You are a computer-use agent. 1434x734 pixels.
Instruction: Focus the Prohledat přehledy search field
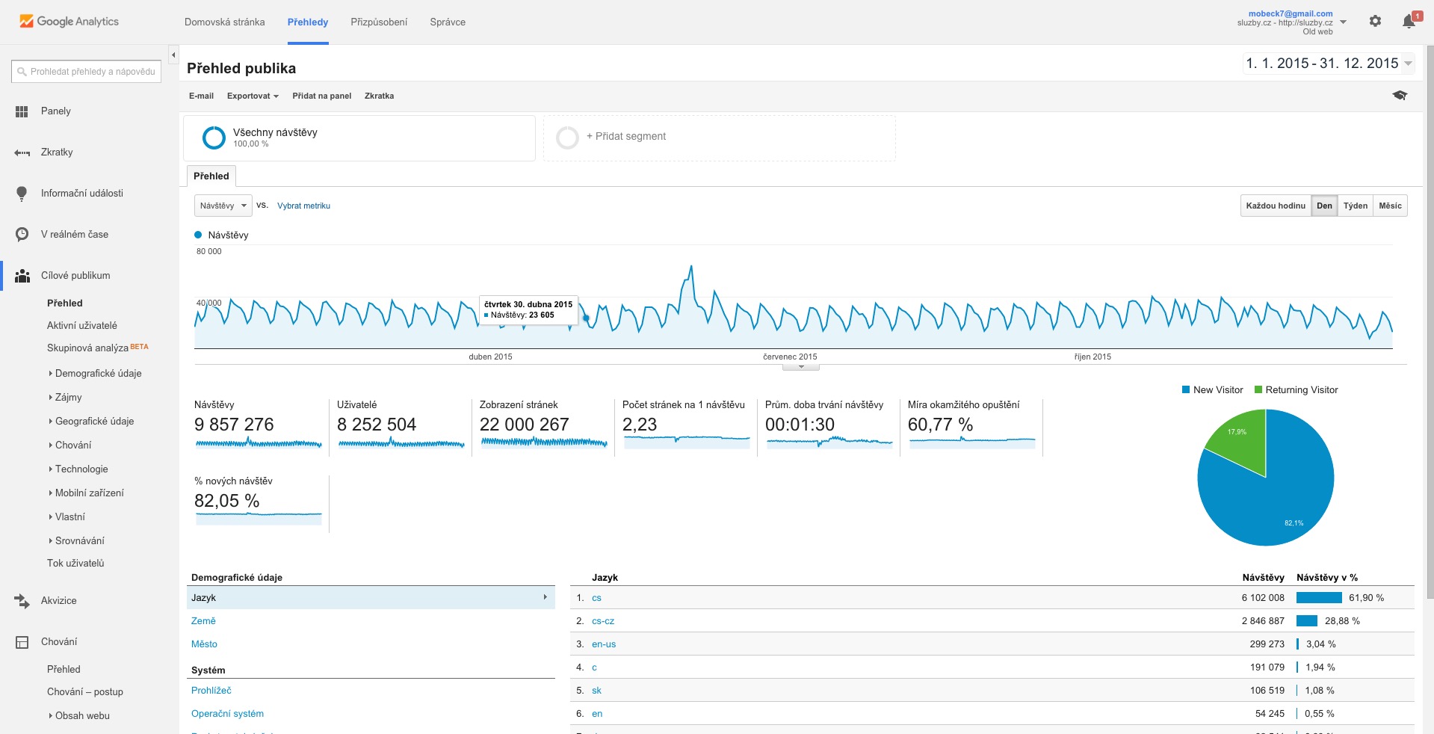point(86,72)
